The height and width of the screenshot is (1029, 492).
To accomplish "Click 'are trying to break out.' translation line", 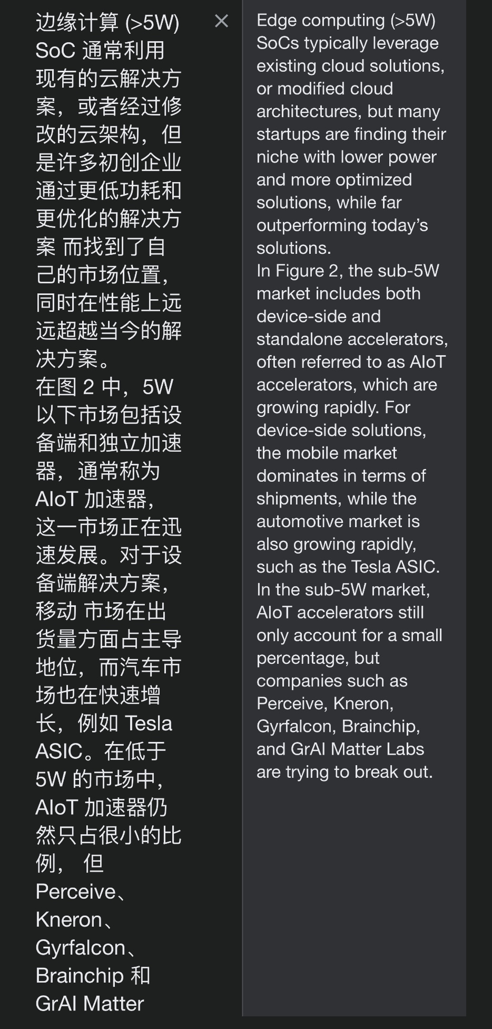I will point(345,771).
